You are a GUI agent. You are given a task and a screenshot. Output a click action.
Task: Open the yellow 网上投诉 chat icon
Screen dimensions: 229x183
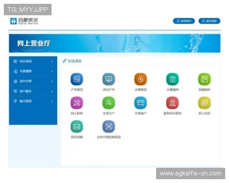[x=204, y=103]
